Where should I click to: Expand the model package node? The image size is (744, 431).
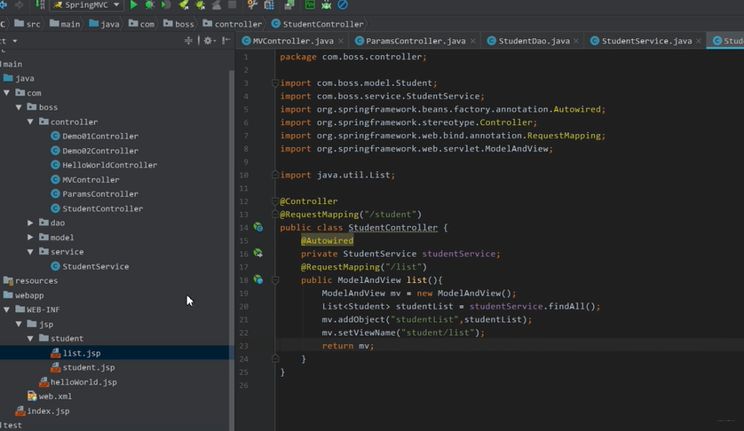click(30, 237)
